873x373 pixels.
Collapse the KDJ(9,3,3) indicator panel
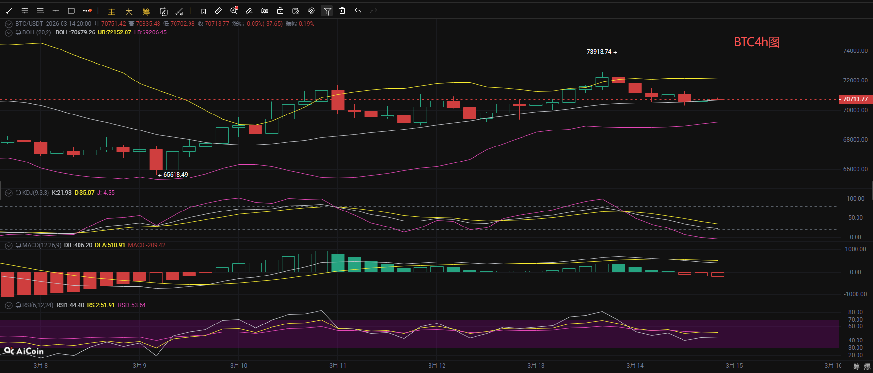pyautogui.click(x=8, y=193)
